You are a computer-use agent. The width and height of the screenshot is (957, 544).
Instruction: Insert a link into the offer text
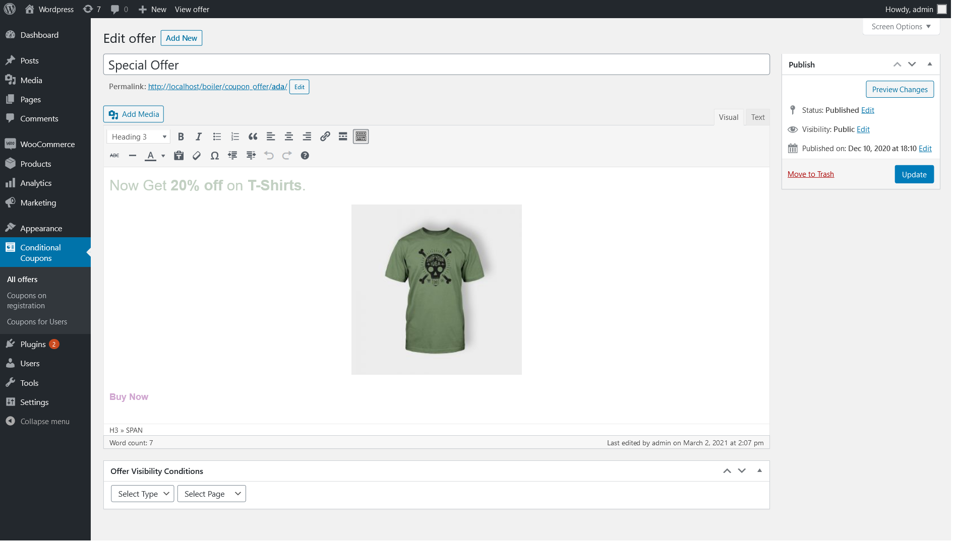pos(325,136)
